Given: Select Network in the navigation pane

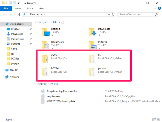Looking at the screenshot, I should tap(14, 77).
